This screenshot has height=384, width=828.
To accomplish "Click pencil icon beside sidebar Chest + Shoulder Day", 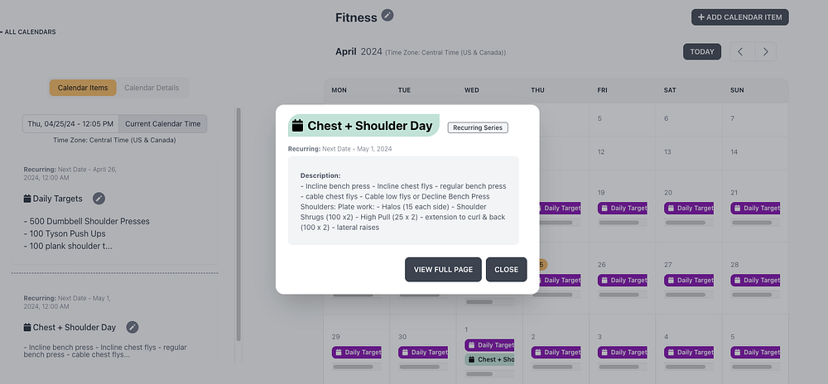I will 132,327.
